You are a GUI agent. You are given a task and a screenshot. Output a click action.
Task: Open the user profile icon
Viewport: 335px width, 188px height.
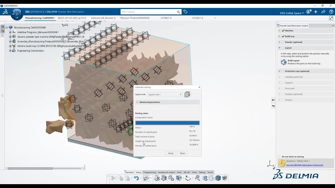[308, 12]
